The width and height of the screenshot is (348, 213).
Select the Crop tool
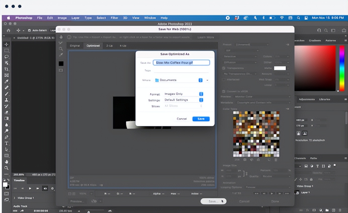tap(7, 69)
